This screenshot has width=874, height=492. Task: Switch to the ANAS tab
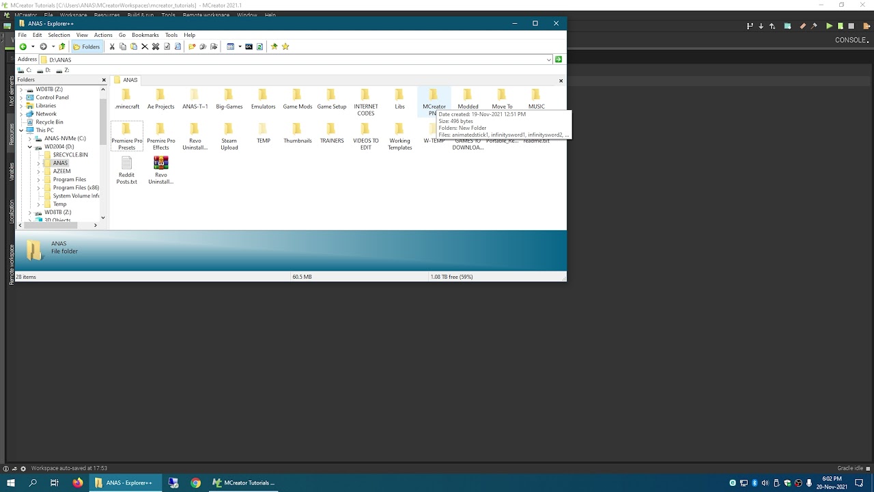point(126,80)
